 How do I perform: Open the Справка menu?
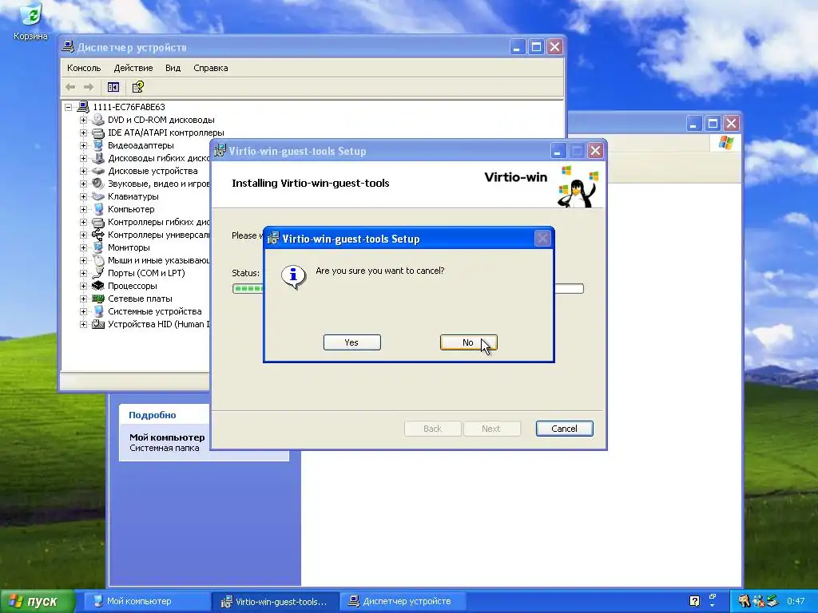pyautogui.click(x=211, y=68)
